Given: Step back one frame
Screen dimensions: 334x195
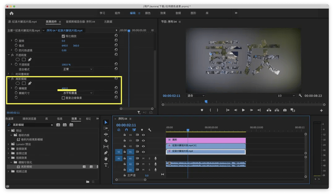Looking at the screenshot, I should pyautogui.click(x=235, y=110).
